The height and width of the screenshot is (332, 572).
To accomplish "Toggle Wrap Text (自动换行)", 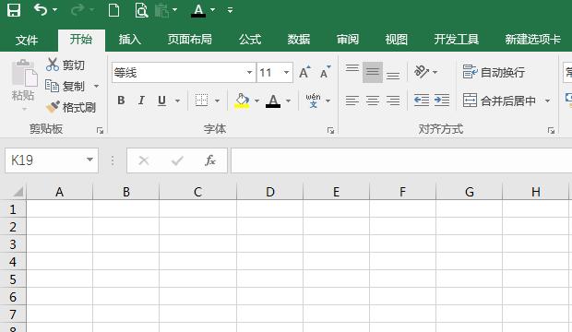I will 494,72.
